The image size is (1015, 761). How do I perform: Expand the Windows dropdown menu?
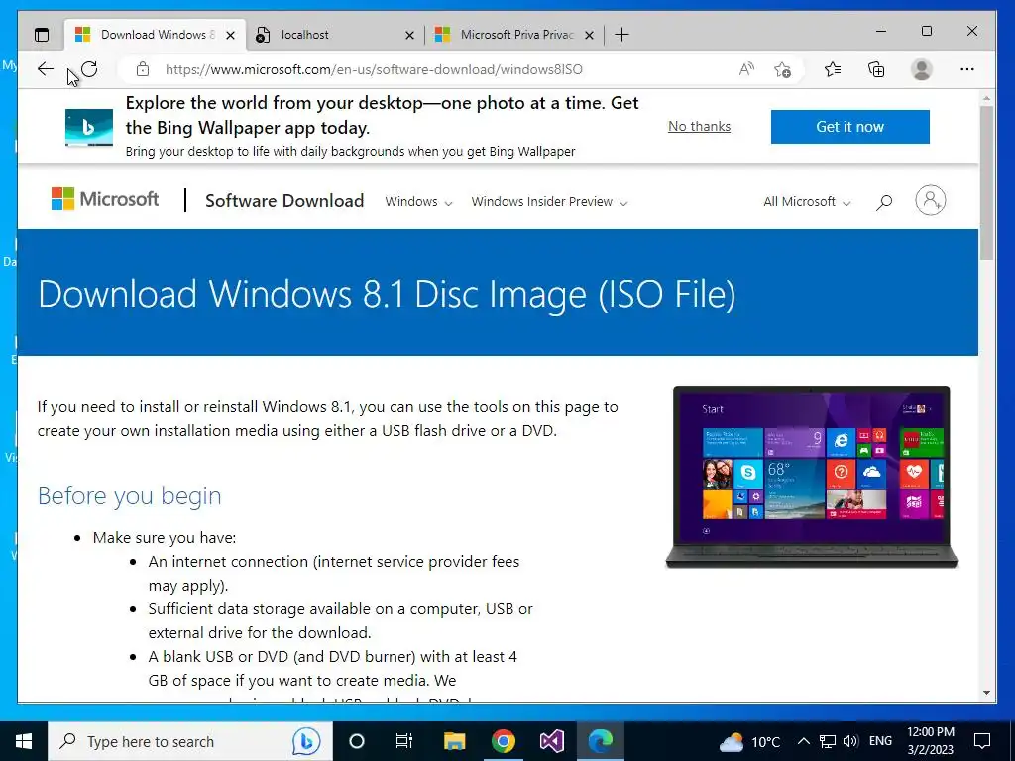pyautogui.click(x=418, y=202)
